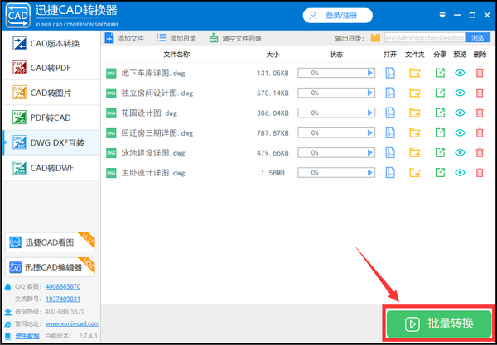Visit official site www.xunjiecad.com
497x345 pixels.
tap(73, 323)
